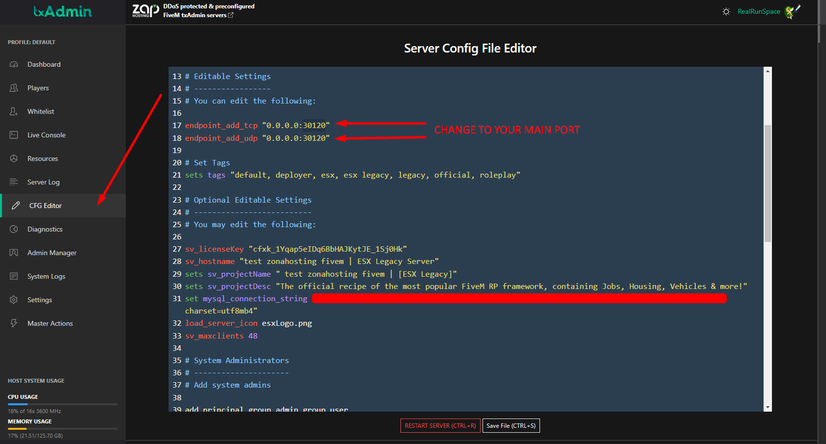Click the Whitelist user icon
Screen dimensions: 826x444
click(x=14, y=111)
